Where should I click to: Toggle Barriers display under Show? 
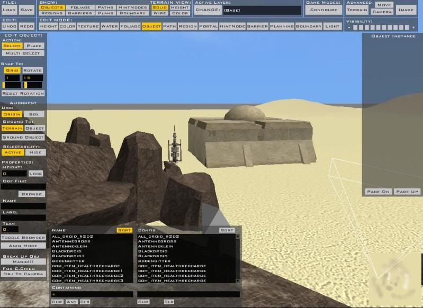(80, 13)
